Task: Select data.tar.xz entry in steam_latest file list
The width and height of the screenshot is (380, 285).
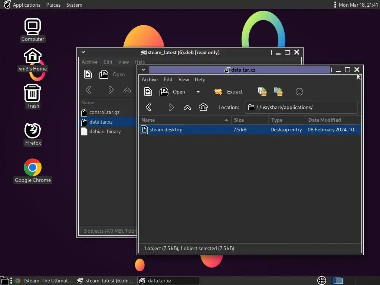Action: pos(108,122)
